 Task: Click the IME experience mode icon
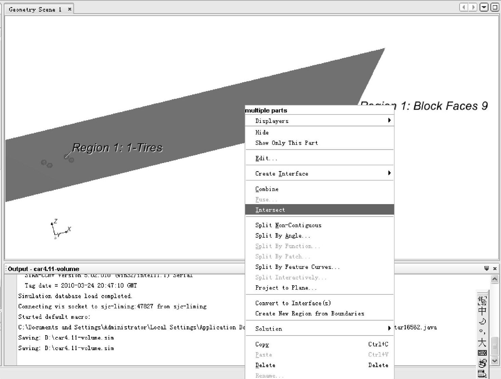[x=482, y=301]
